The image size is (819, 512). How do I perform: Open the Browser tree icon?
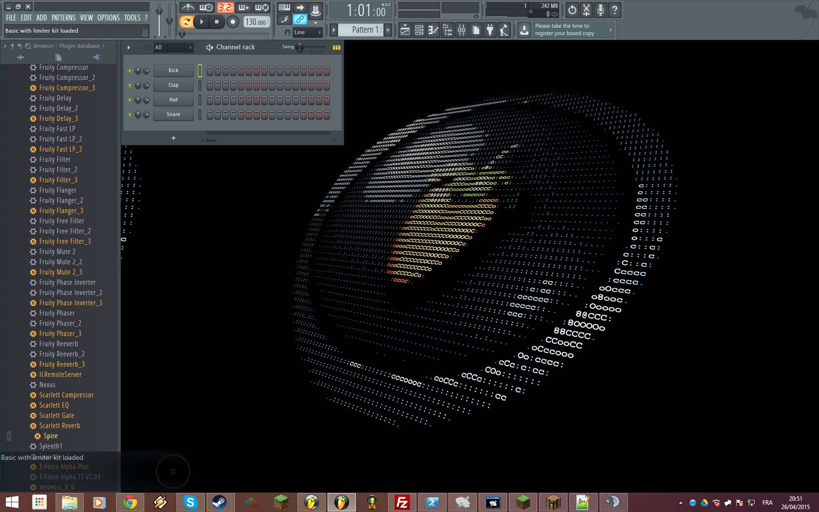click(x=448, y=30)
